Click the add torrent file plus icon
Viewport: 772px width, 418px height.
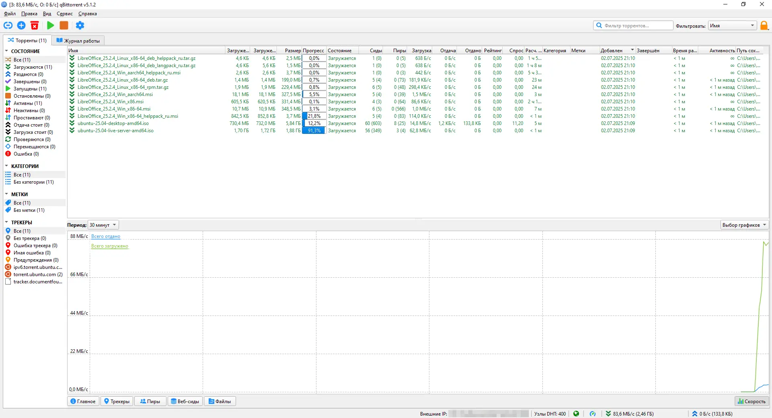(21, 25)
